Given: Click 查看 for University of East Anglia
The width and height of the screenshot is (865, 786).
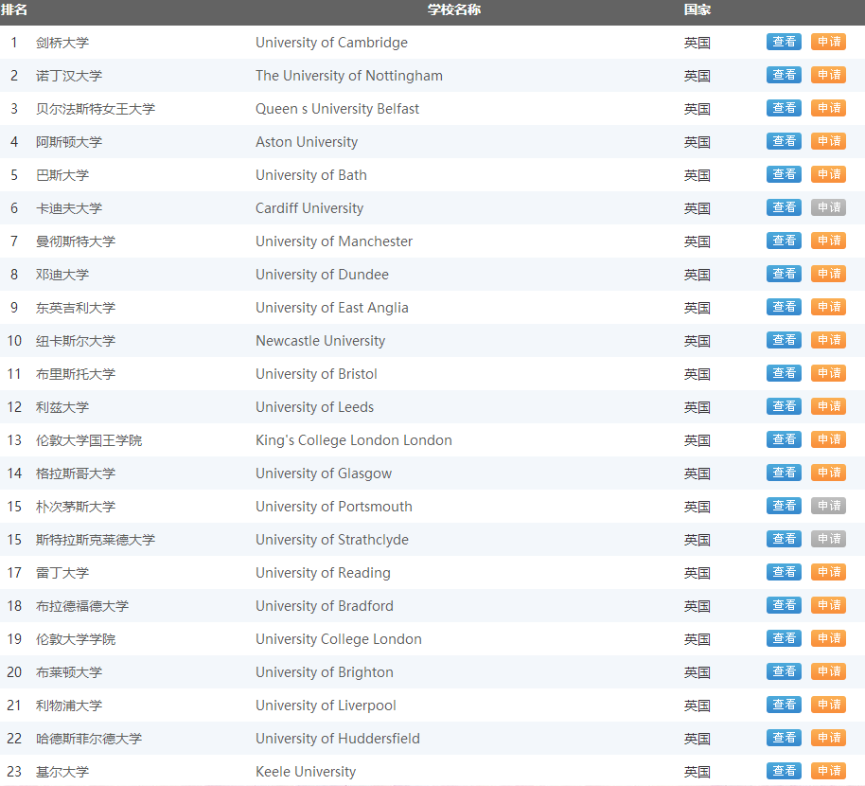Looking at the screenshot, I should [x=784, y=307].
